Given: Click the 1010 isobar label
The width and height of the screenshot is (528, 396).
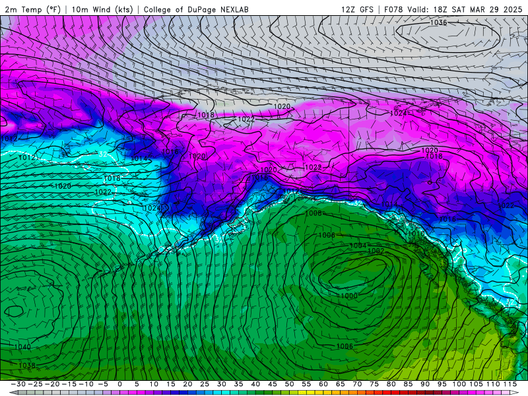Looking at the screenshot, I should coord(416,234).
